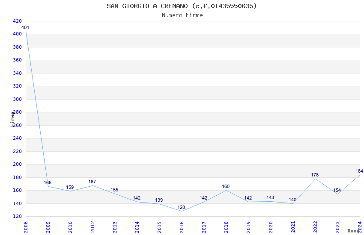Viewport: 364px width, 235px height.
Task: Select the lowest data label 128
Action: (x=181, y=208)
